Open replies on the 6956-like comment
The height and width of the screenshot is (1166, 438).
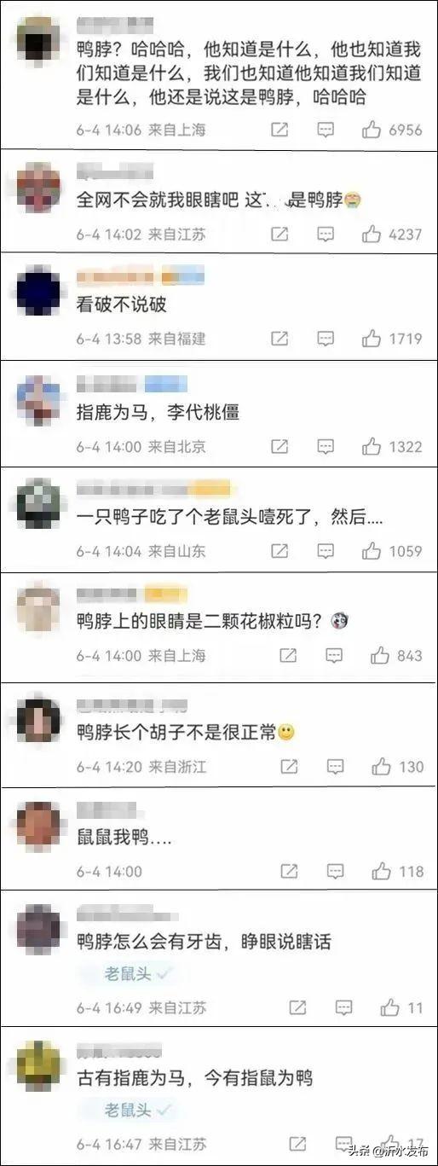(326, 130)
